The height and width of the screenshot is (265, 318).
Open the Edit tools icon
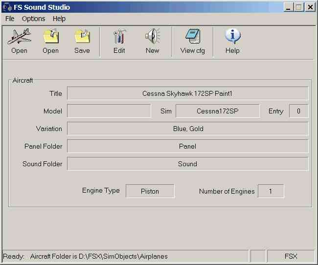119,36
